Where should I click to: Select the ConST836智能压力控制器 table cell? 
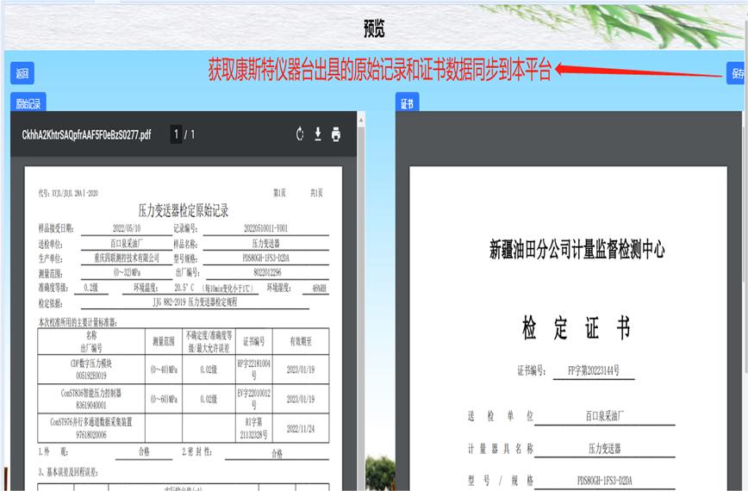click(91, 399)
